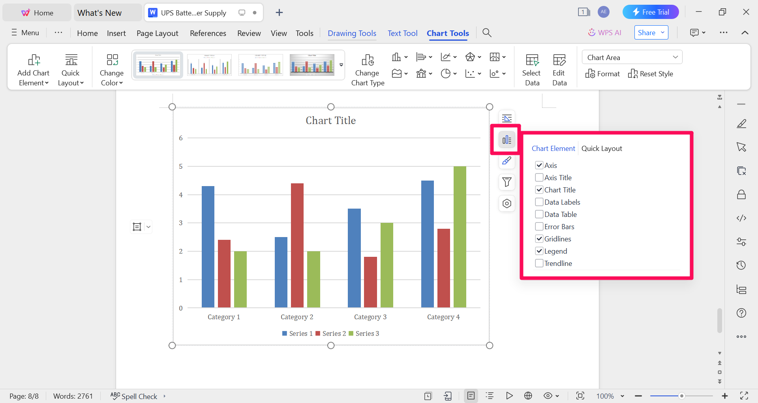
Task: Check the Axis Title option
Action: coord(539,177)
